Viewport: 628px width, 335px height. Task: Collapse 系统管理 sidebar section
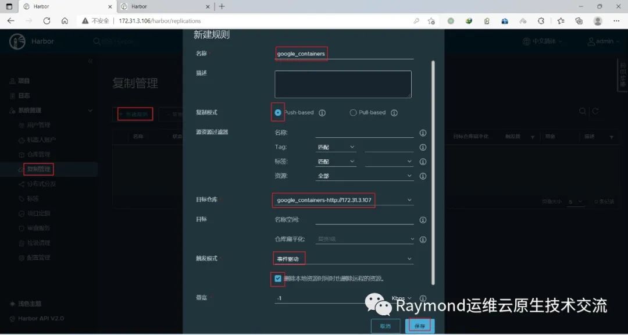(x=90, y=111)
